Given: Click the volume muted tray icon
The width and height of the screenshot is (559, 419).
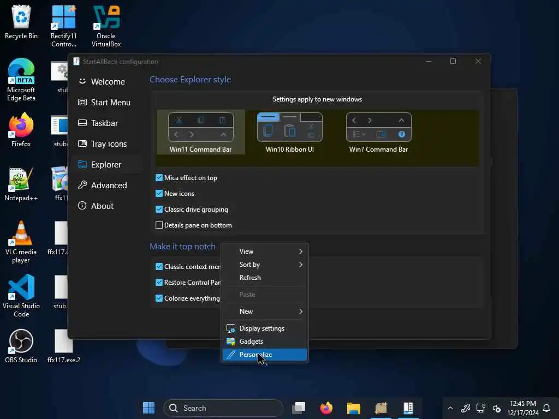Looking at the screenshot, I should (x=497, y=408).
